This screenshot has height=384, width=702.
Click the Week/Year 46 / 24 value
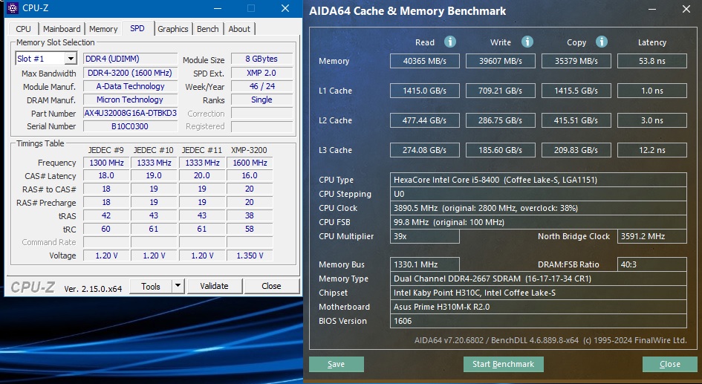pos(262,86)
